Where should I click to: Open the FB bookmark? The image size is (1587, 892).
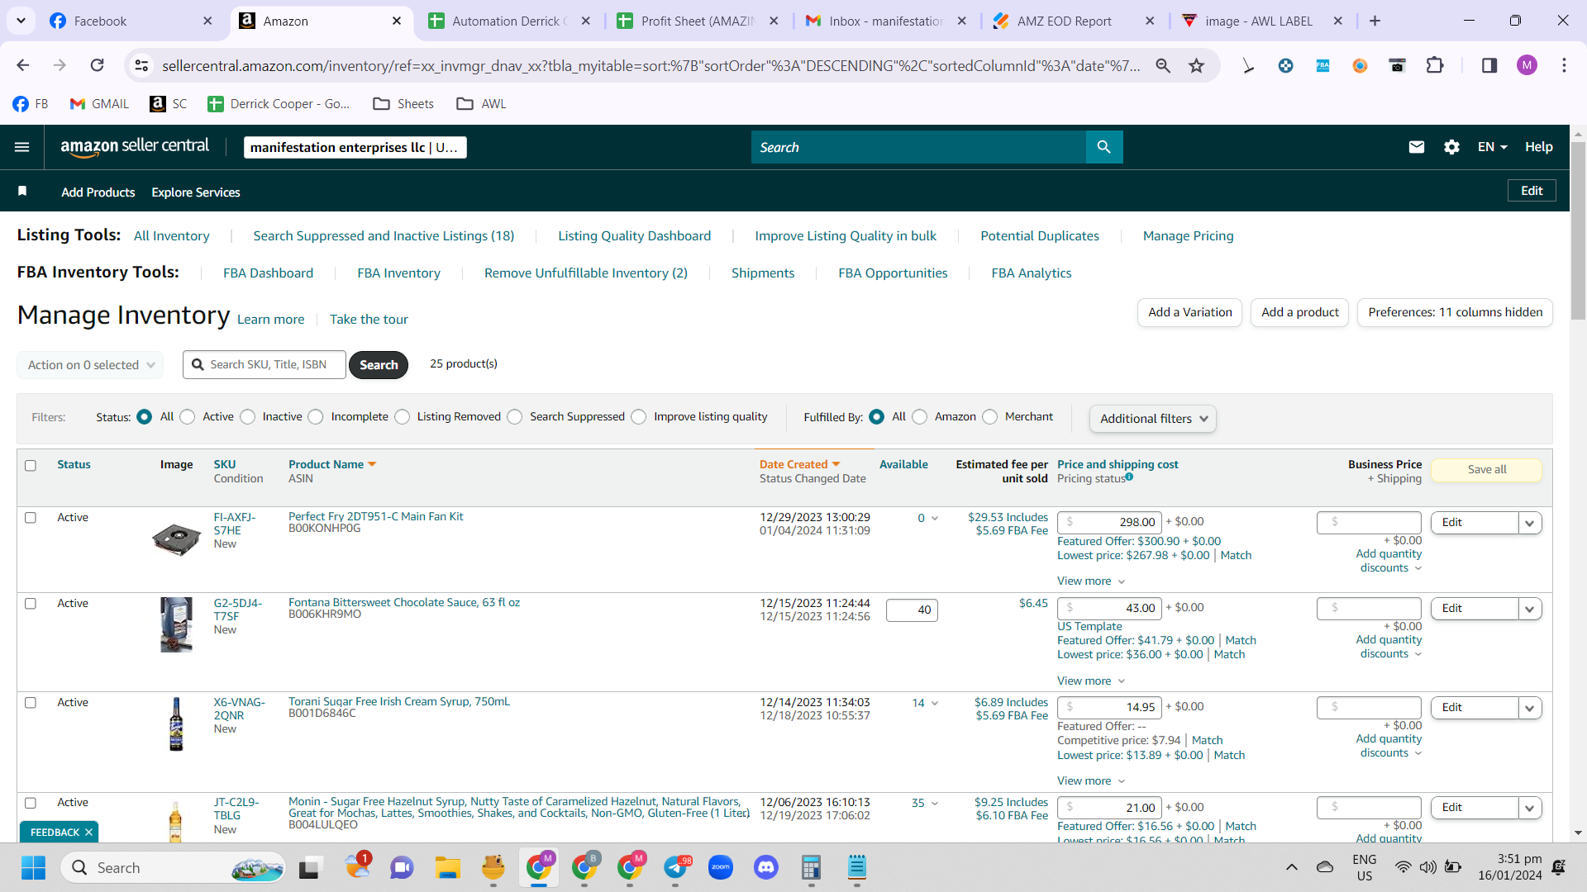pos(31,103)
